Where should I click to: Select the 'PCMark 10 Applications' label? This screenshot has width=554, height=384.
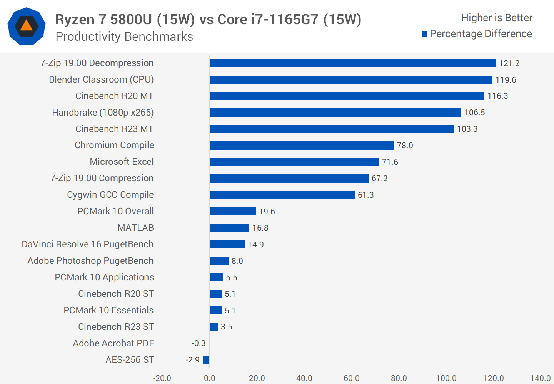point(104,277)
